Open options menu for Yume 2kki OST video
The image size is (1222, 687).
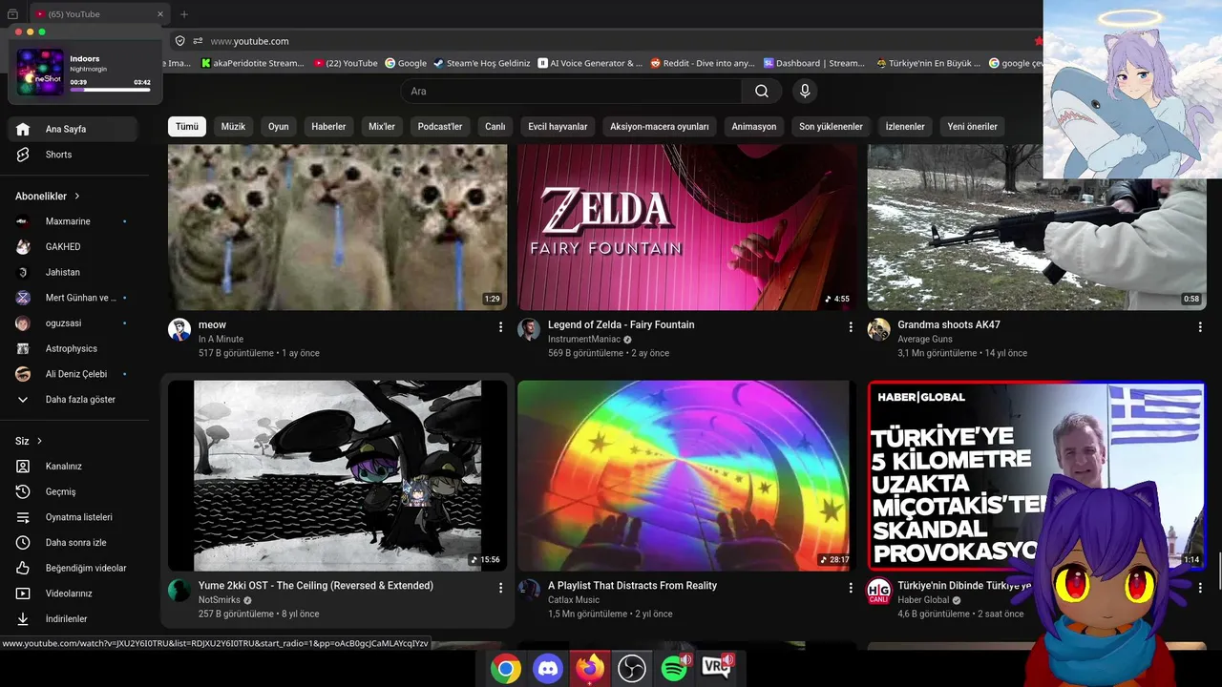click(500, 588)
